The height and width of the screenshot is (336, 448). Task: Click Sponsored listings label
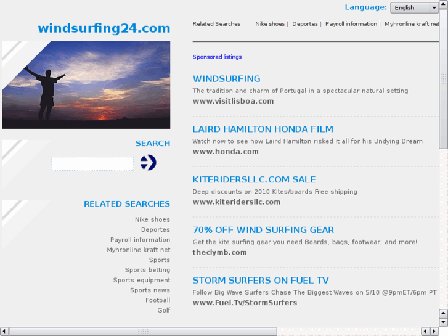pos(217,57)
